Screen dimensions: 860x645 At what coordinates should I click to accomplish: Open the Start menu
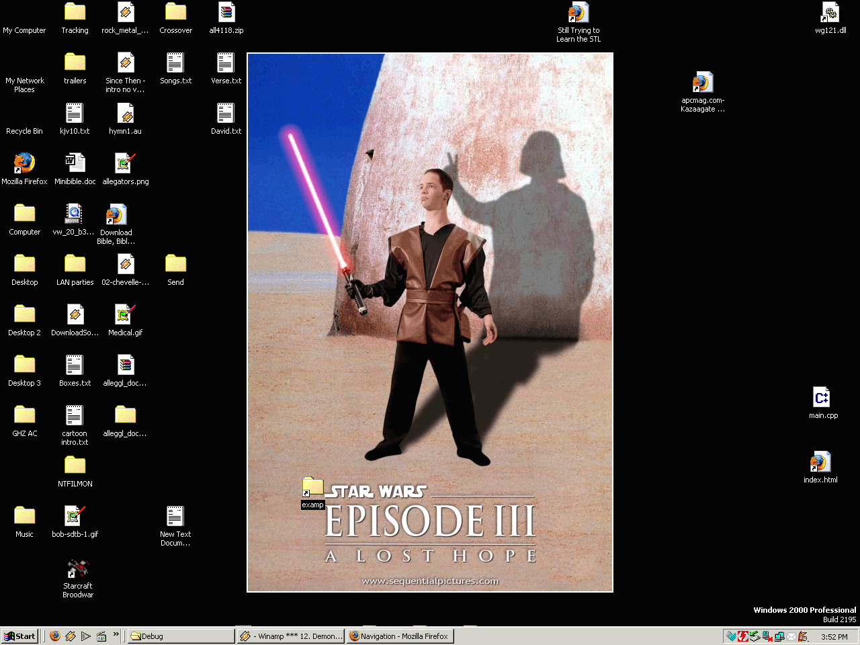point(20,636)
